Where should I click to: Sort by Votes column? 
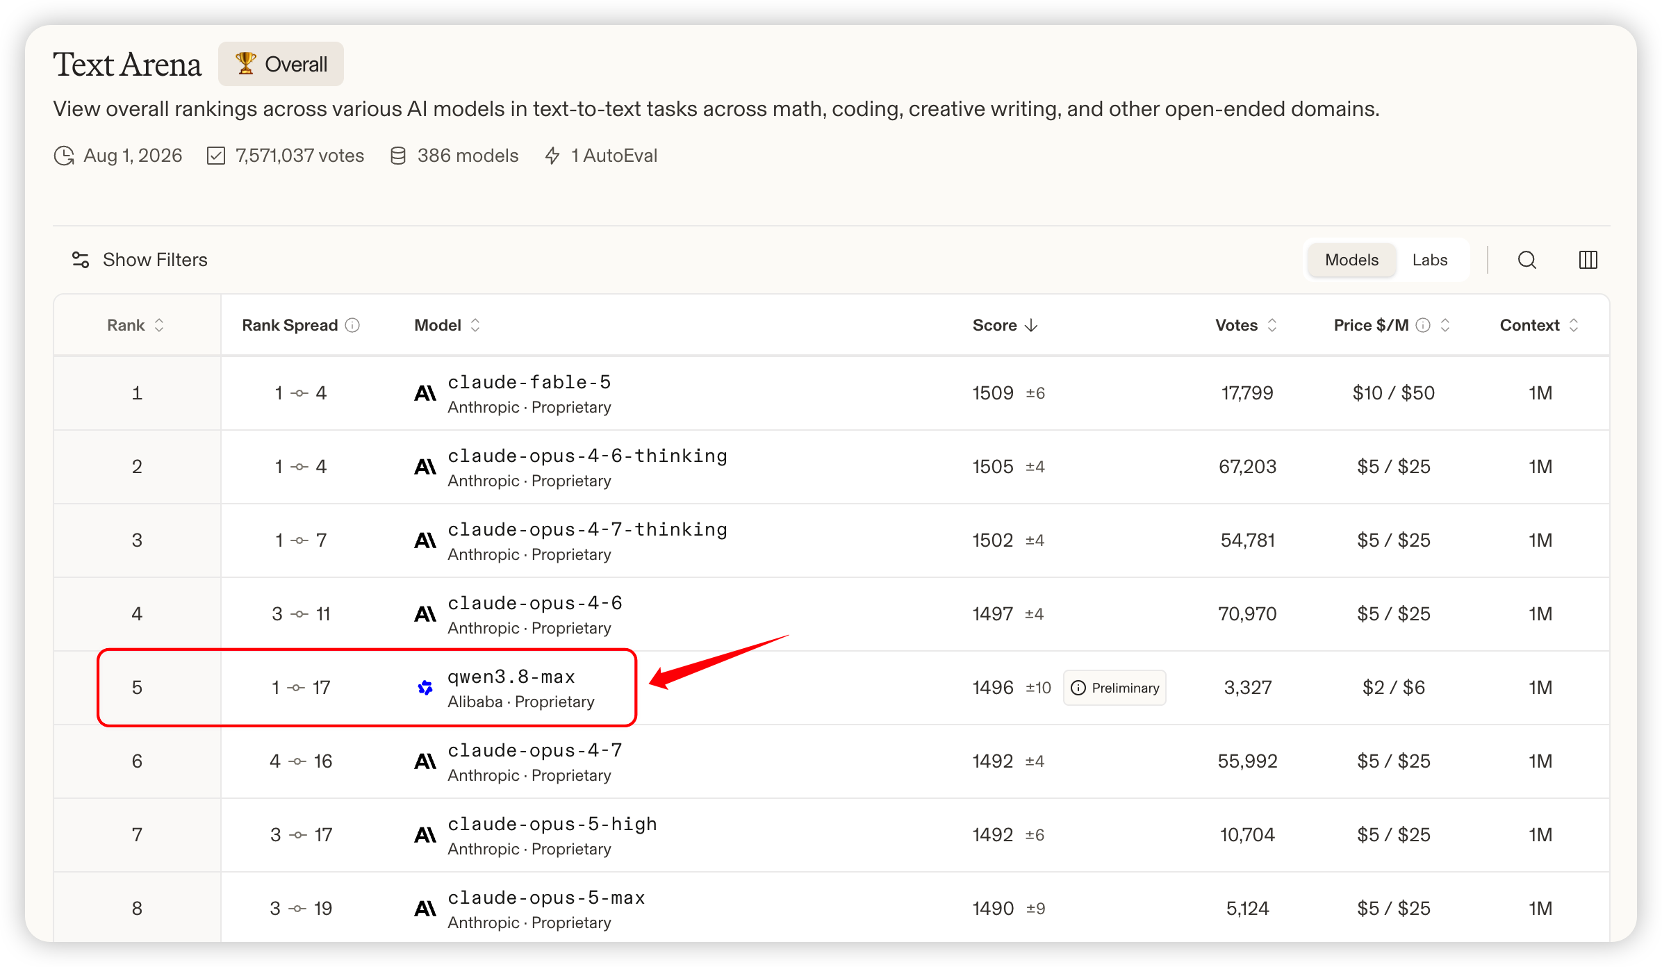pyautogui.click(x=1246, y=325)
